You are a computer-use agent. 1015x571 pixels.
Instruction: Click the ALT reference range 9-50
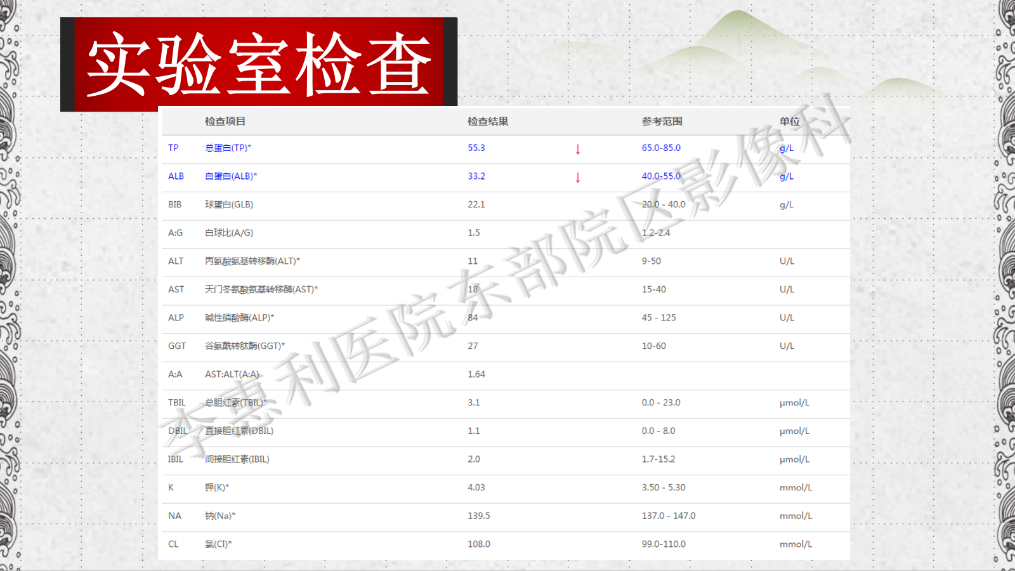tap(652, 261)
